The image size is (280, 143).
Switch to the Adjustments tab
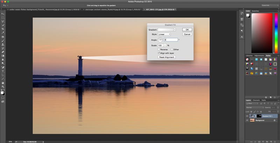pos(259,56)
